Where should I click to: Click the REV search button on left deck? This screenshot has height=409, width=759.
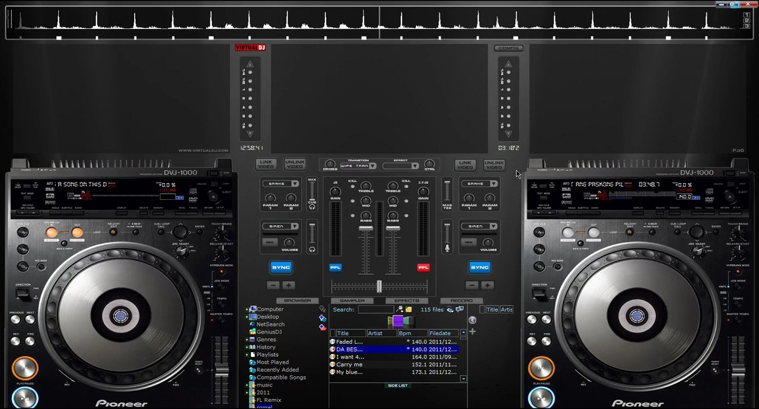tap(15, 341)
